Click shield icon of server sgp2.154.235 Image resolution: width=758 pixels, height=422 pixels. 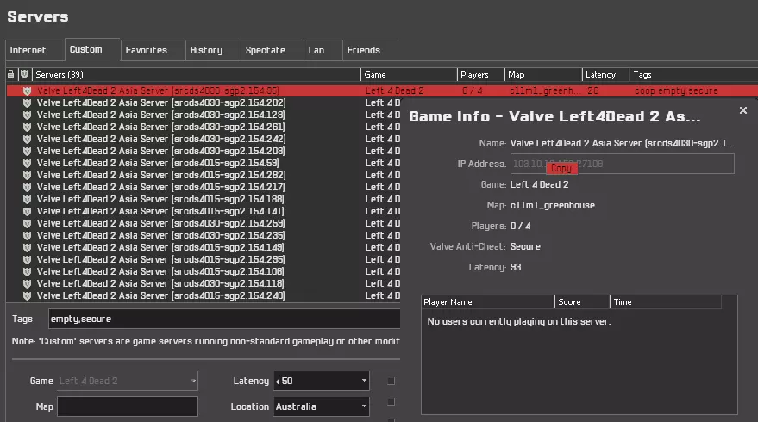pos(27,236)
